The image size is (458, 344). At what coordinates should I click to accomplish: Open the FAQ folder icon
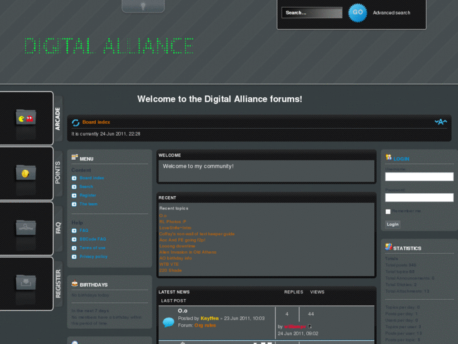pyautogui.click(x=26, y=228)
